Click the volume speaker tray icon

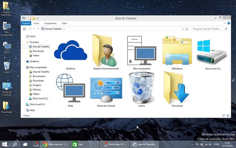coord(210,144)
